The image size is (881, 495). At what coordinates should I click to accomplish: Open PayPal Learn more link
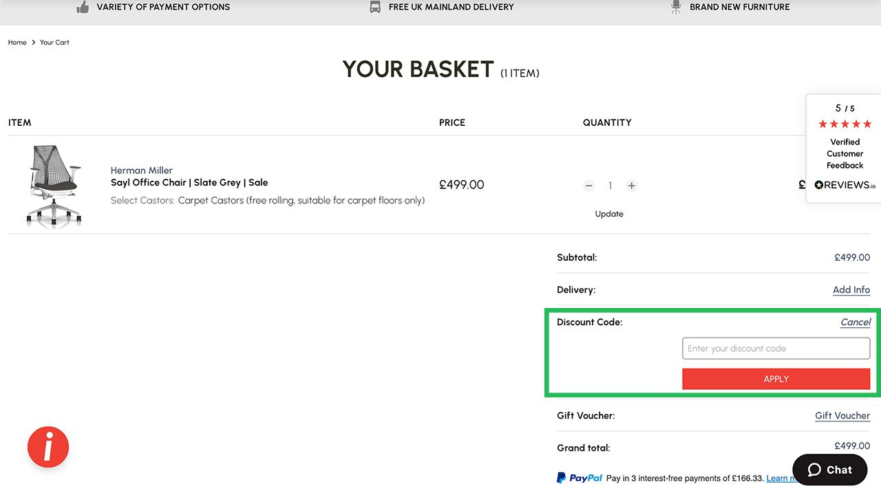coord(783,478)
